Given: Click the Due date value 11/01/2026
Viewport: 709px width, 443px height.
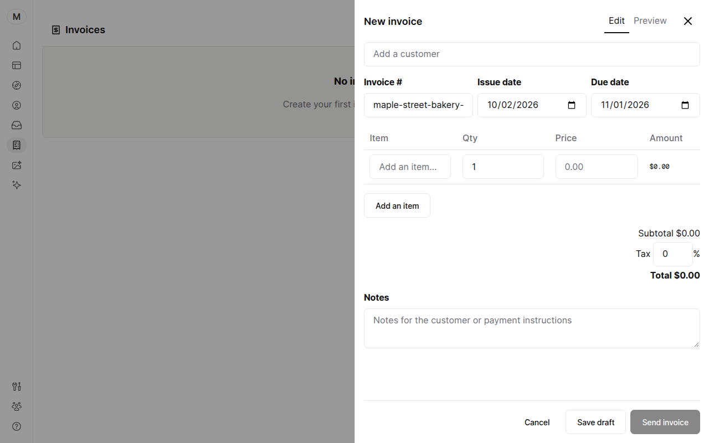Looking at the screenshot, I should 625,105.
